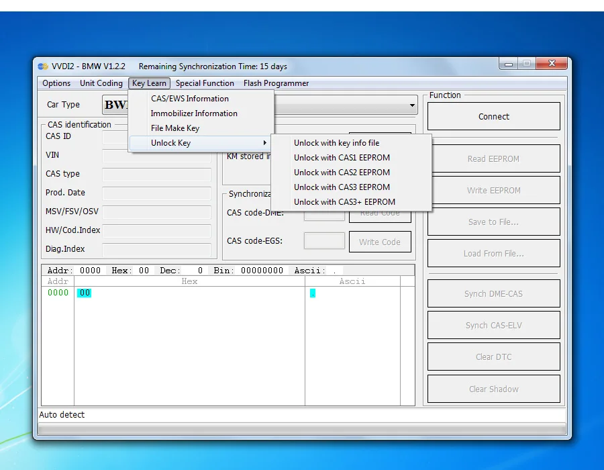Click the Bin value 00000000
The height and width of the screenshot is (470, 604).
click(262, 271)
